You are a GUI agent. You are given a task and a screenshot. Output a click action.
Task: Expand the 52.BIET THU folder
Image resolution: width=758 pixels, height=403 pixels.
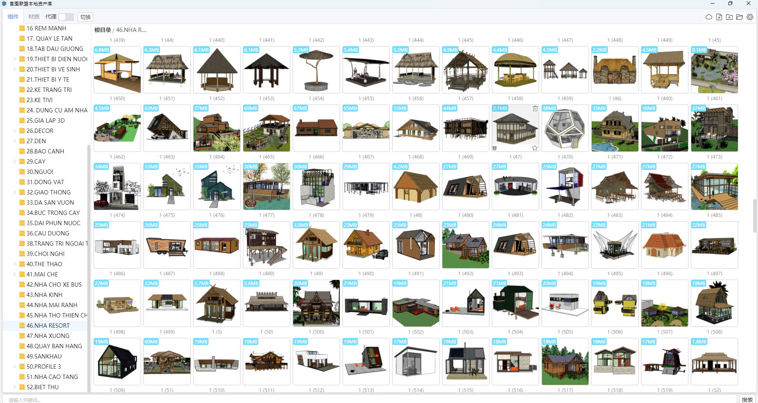(15, 387)
